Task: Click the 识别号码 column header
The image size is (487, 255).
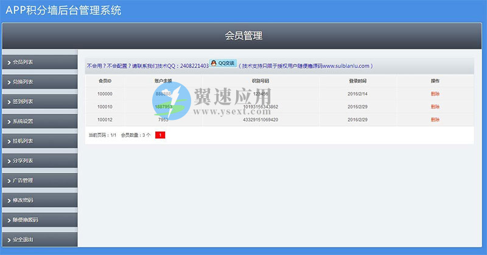Action: click(261, 80)
